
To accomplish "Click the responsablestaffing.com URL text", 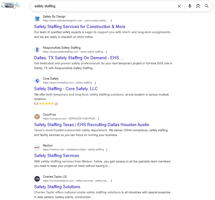I will tap(73, 52).
